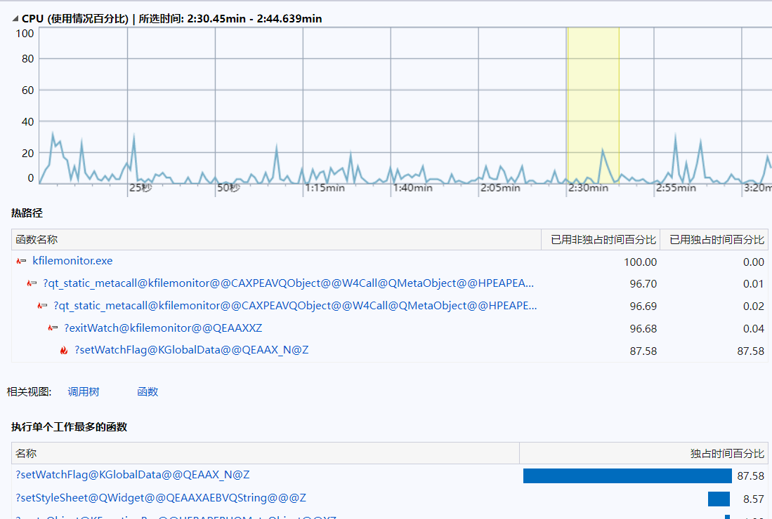Screen dimensions: 772x519
Task: Open ?setWatchFlag@KGlobalData in hot path
Action: point(192,350)
